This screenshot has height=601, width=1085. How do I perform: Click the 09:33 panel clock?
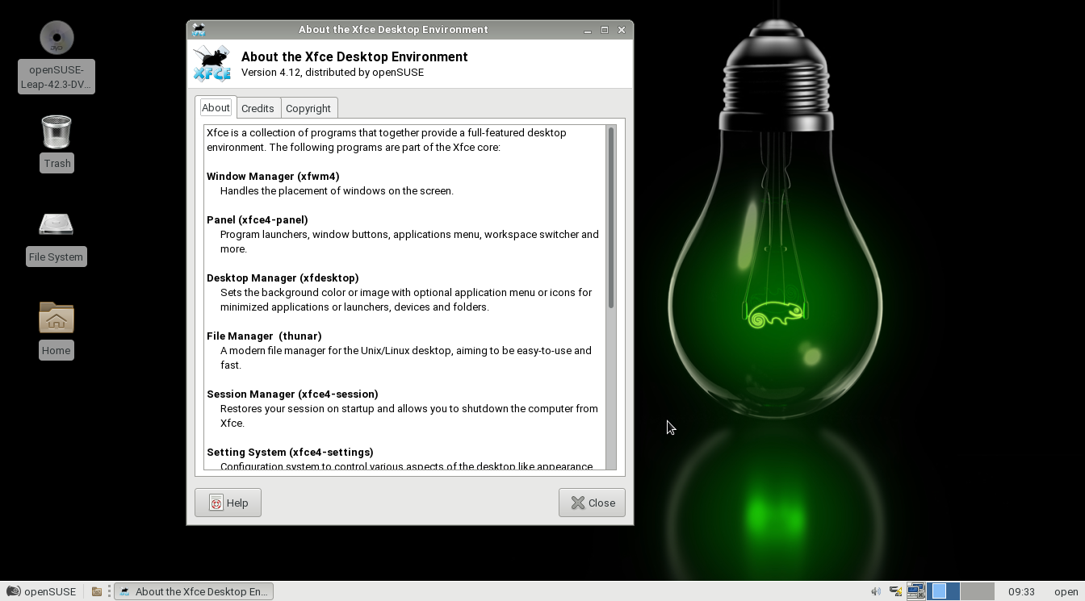coord(1021,591)
